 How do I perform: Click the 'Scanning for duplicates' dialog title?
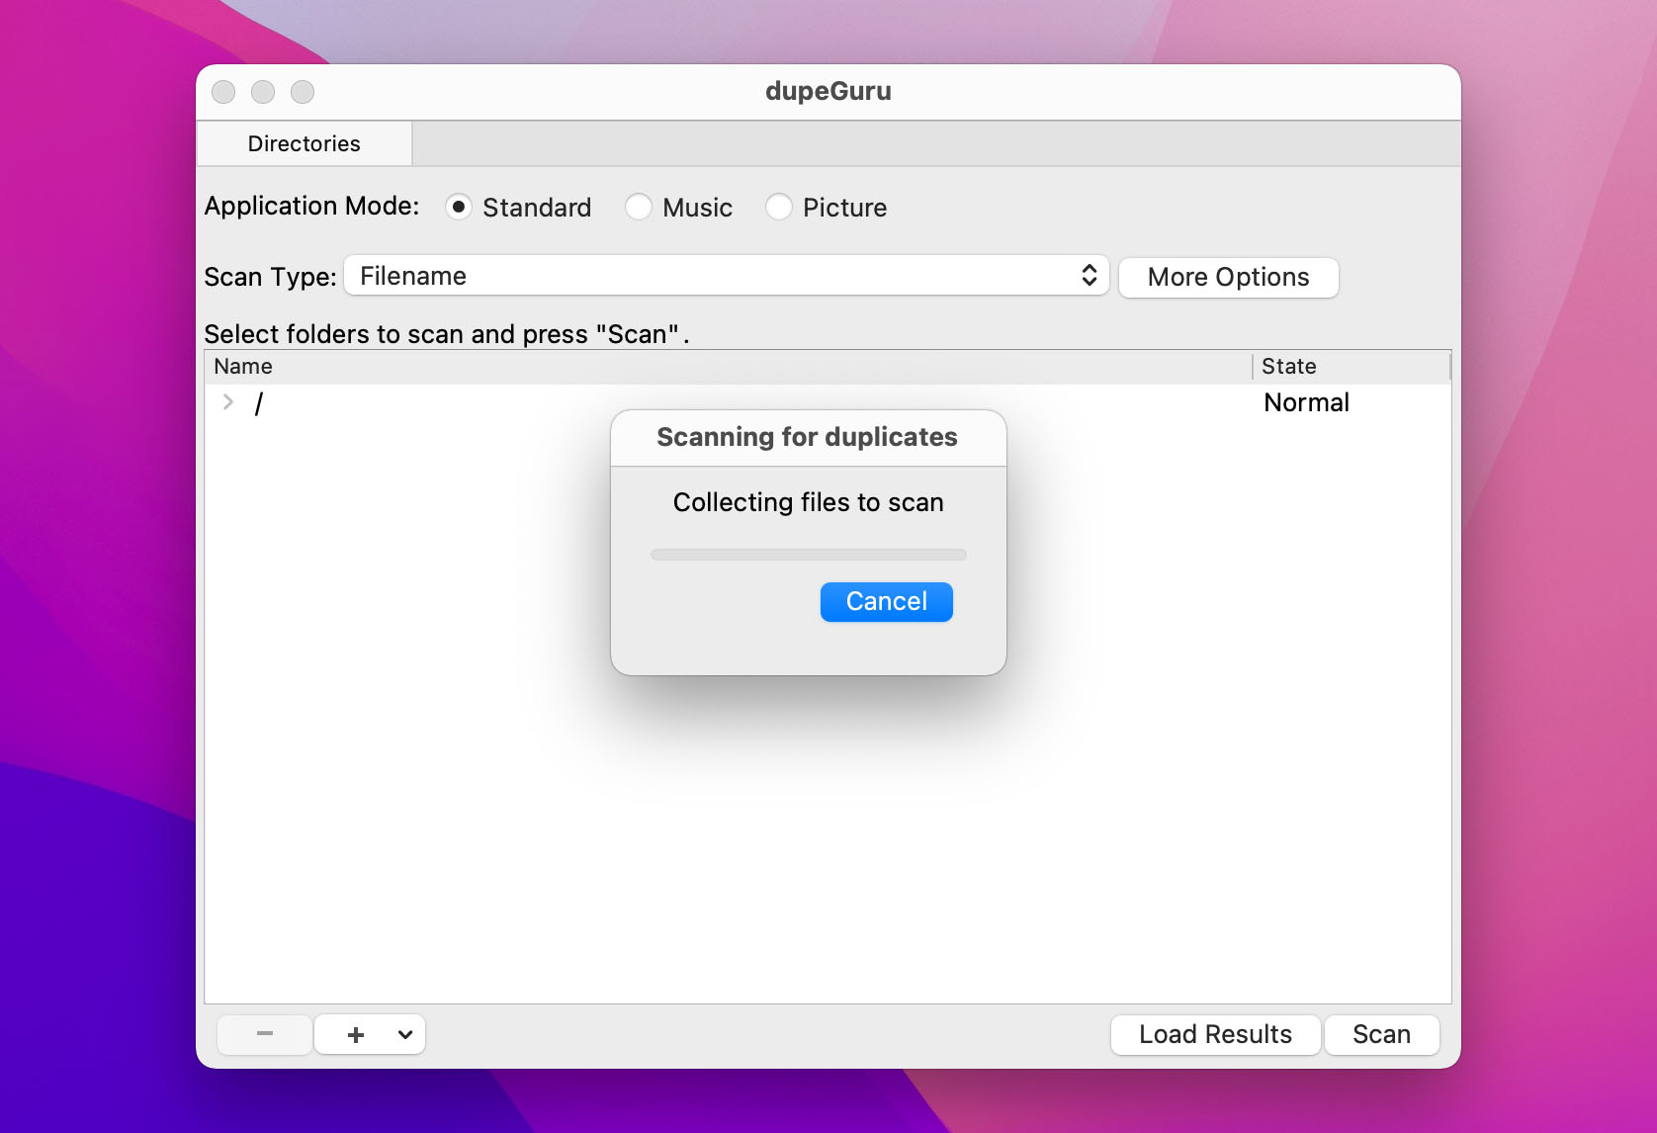[x=807, y=437]
